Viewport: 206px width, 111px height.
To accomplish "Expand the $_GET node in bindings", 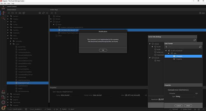I will 152,47.
